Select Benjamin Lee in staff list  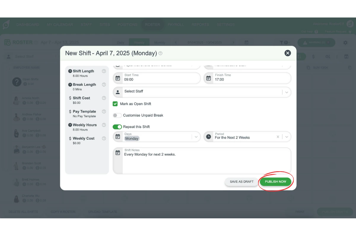(x=30, y=149)
